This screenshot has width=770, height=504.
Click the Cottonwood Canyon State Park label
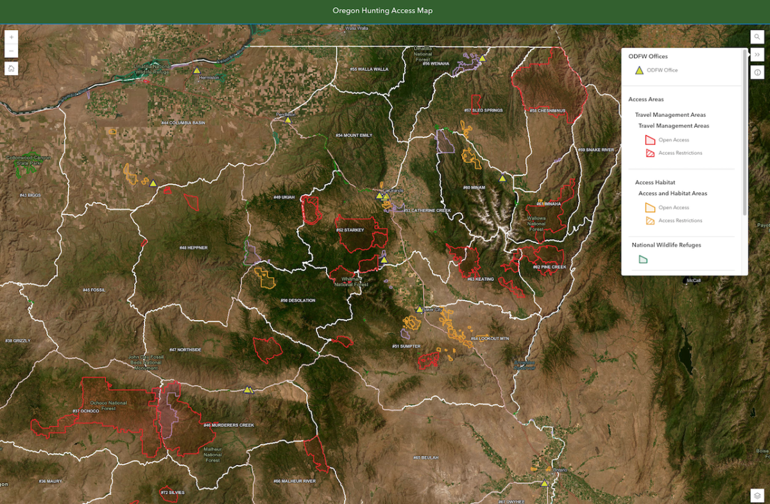click(28, 160)
